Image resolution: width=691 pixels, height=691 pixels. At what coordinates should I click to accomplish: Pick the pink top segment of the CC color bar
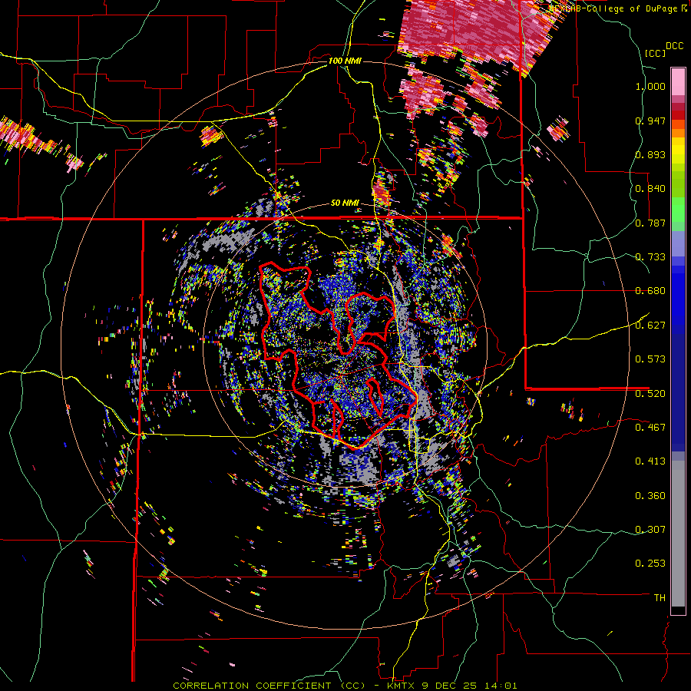click(x=678, y=81)
